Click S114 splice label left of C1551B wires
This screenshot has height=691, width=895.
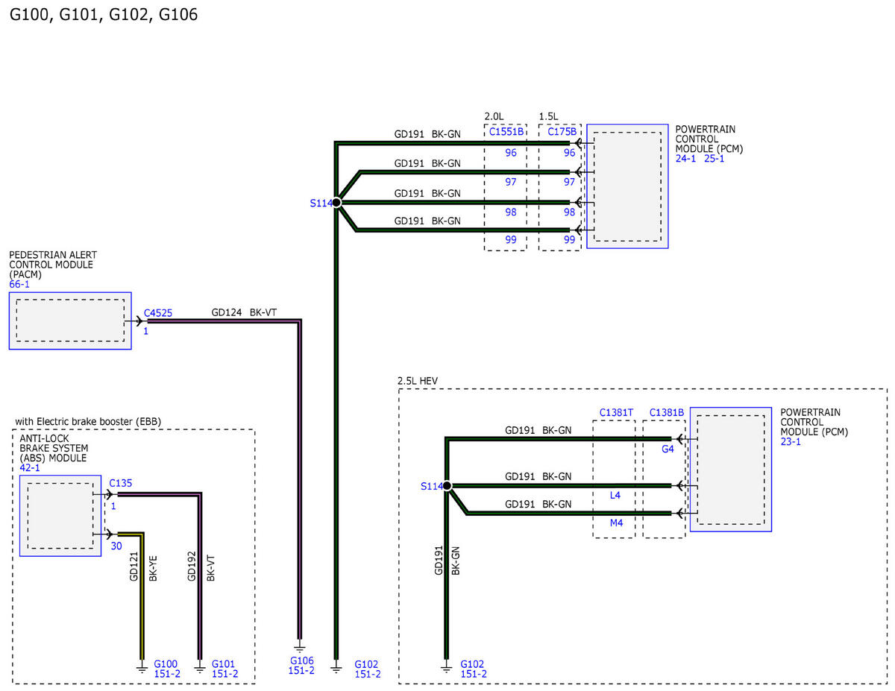point(320,203)
